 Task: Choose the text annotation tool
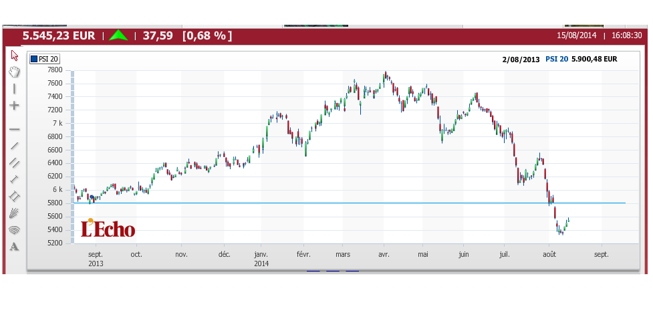click(x=14, y=247)
